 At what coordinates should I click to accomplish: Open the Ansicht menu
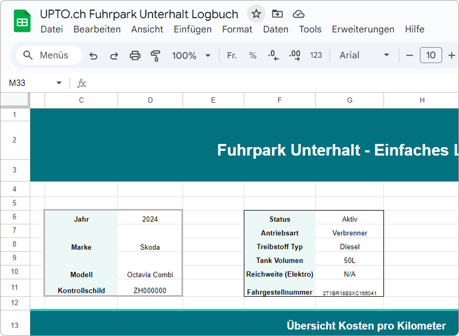point(147,29)
